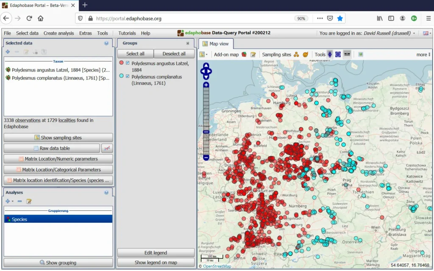Screen dimensions: 434x271
Task: Click Select all in Groups panel
Action: click(x=135, y=54)
